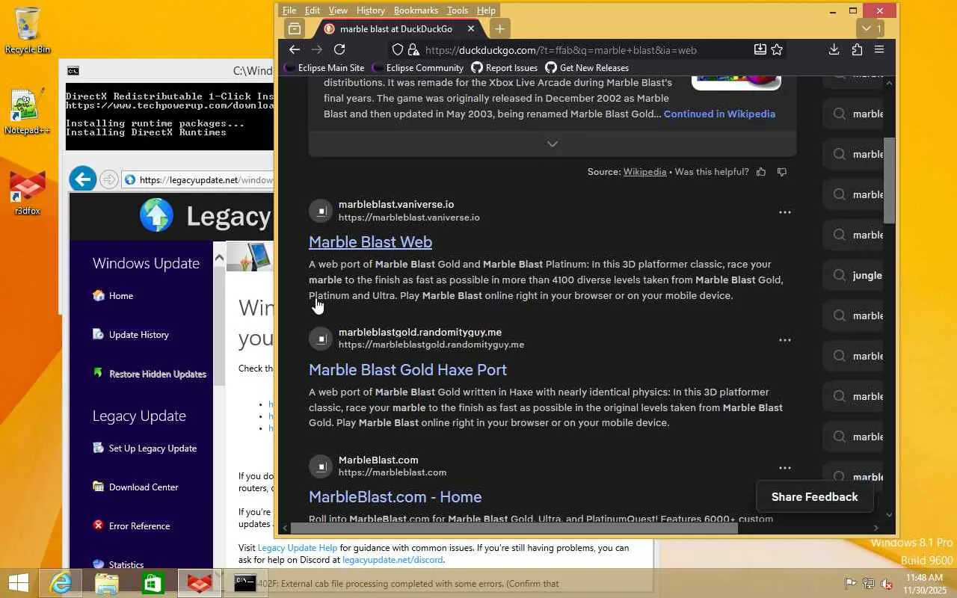Open the r3dfox hamburger application menu
The height and width of the screenshot is (598, 957).
coord(879,49)
